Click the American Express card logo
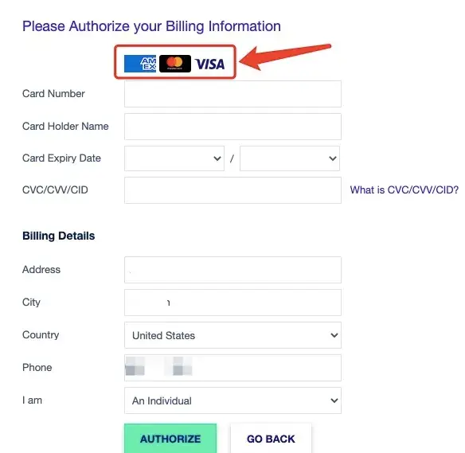 tap(140, 64)
